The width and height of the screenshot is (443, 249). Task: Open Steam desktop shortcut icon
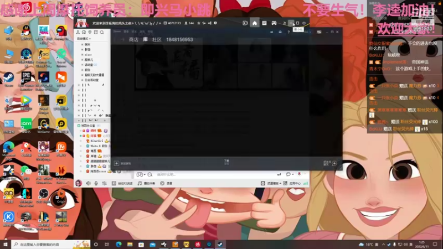click(x=9, y=79)
